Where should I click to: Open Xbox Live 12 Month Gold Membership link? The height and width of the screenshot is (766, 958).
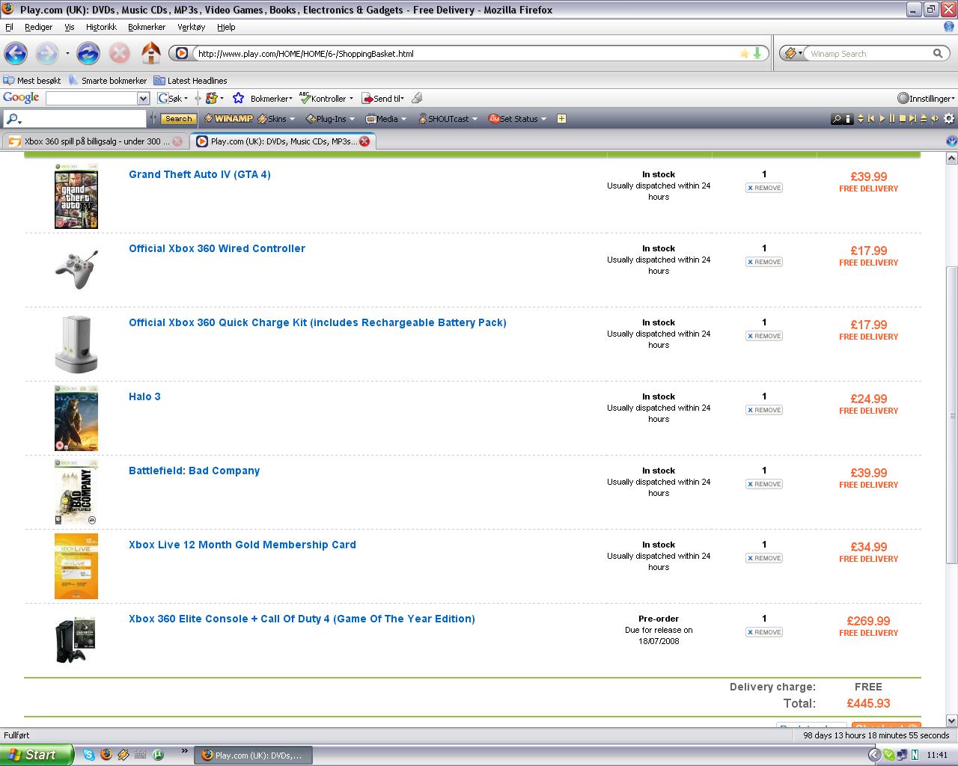coord(242,545)
